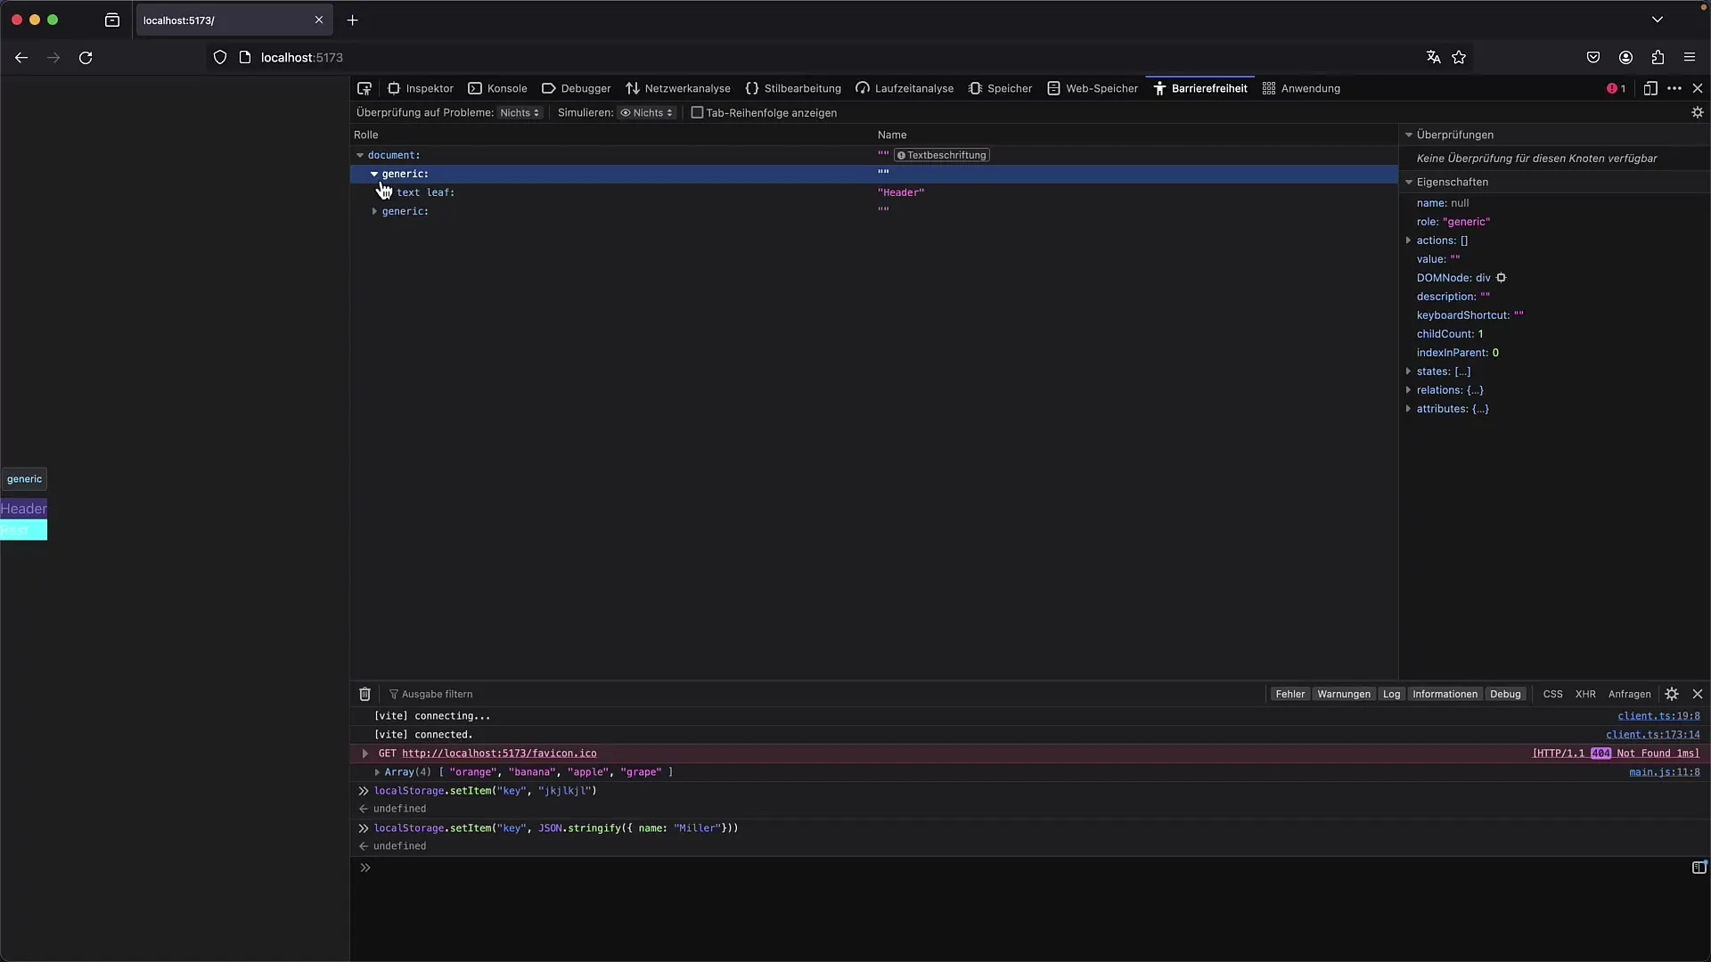The width and height of the screenshot is (1711, 962).
Task: Go back in browser history
Action: [x=21, y=58]
